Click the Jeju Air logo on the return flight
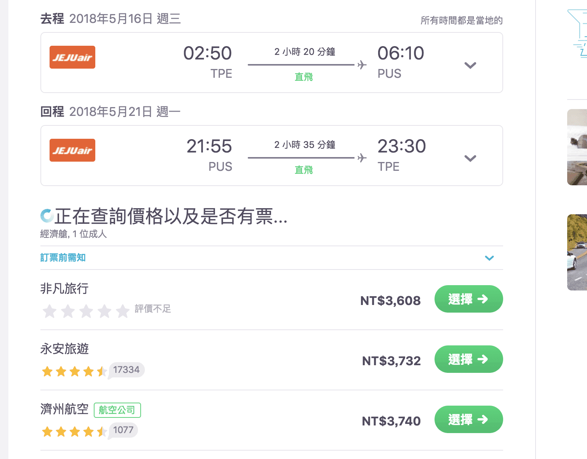This screenshot has width=587, height=459. (72, 150)
